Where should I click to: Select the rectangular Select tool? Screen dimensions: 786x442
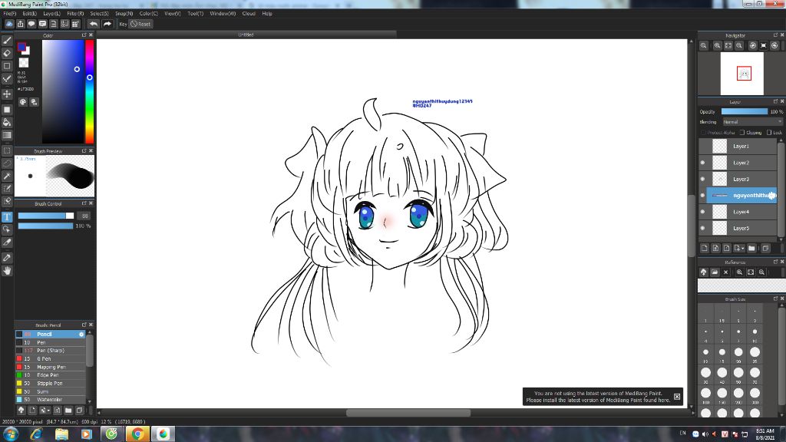tap(7, 150)
